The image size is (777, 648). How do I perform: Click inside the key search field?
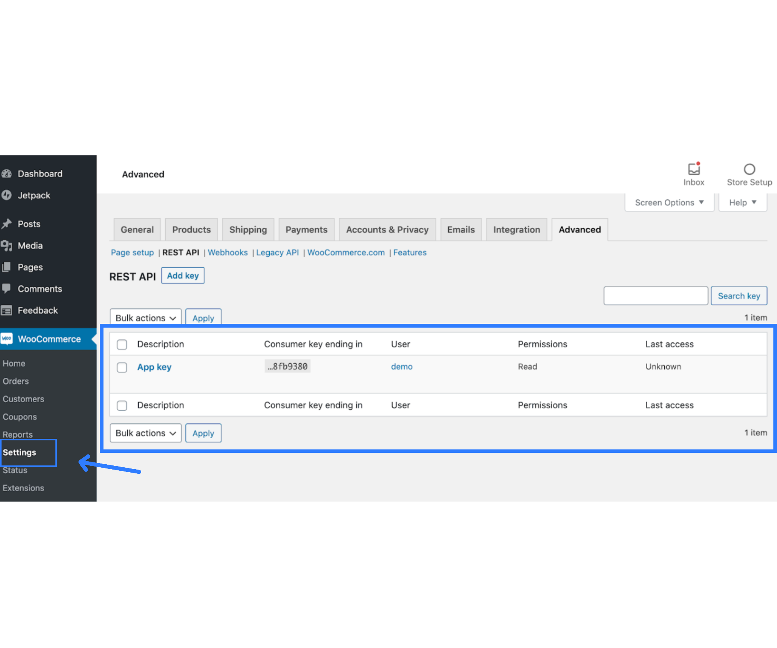(655, 295)
